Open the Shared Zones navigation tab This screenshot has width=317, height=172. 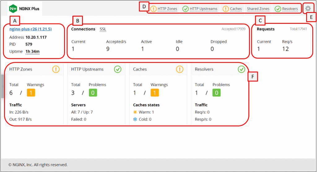coord(258,9)
